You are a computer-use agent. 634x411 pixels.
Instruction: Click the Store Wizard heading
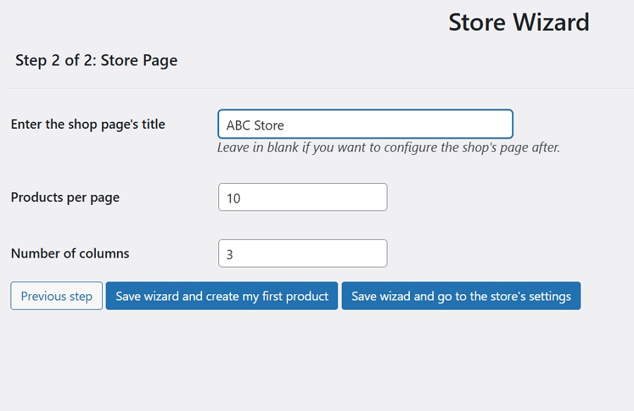518,23
